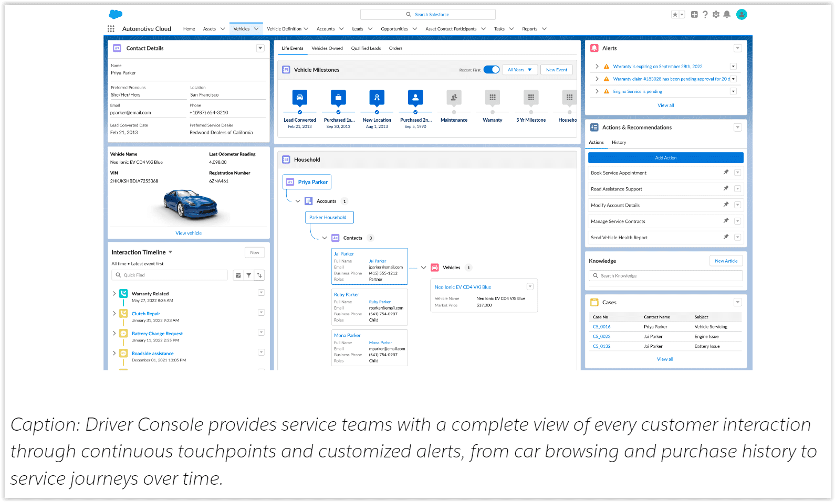Click the Quick Find search field
The width and height of the screenshot is (835, 502).
170,275
